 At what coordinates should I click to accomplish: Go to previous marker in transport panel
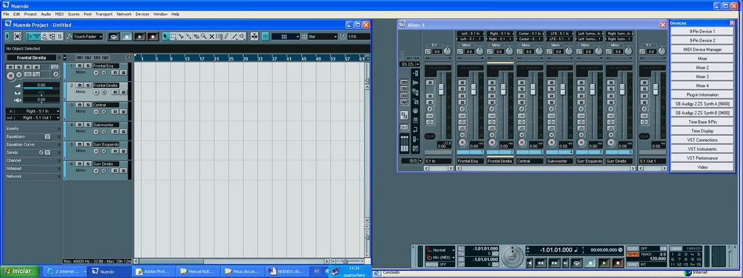point(530,263)
